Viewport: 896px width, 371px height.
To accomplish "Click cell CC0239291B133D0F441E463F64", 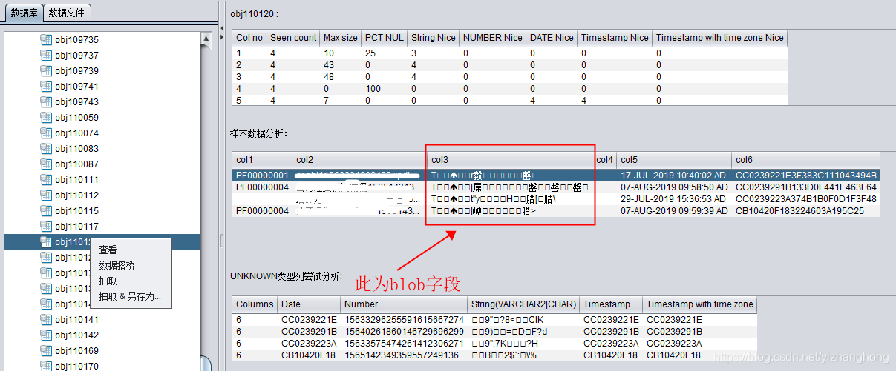I will pyautogui.click(x=806, y=187).
